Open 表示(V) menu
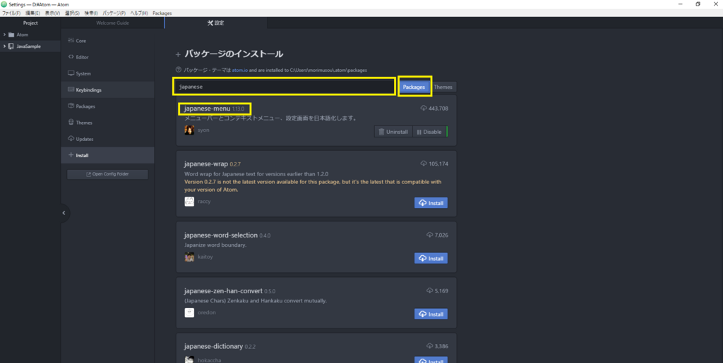The height and width of the screenshot is (363, 723). [x=52, y=13]
